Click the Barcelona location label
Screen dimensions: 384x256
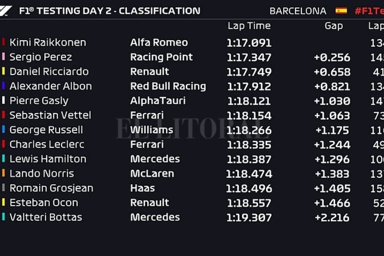click(298, 11)
